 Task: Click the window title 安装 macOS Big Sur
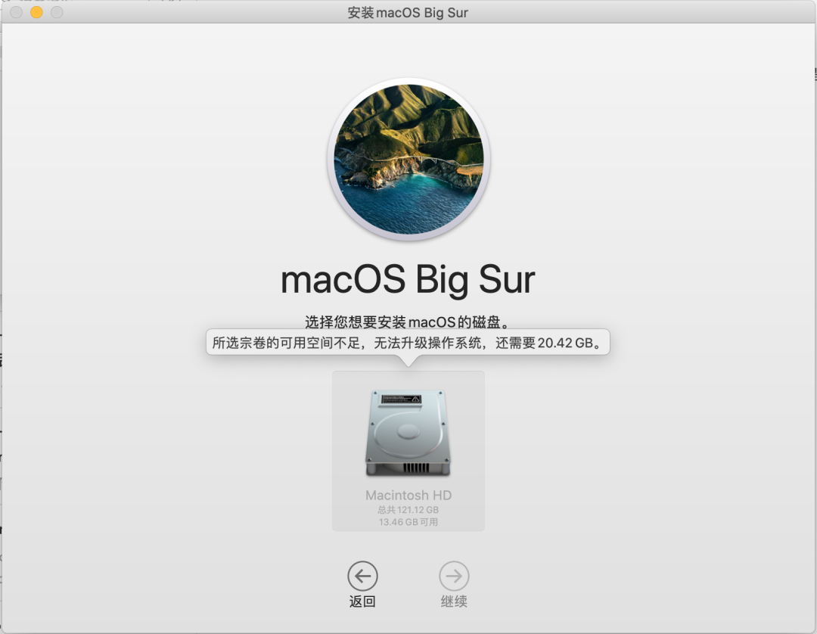[408, 13]
